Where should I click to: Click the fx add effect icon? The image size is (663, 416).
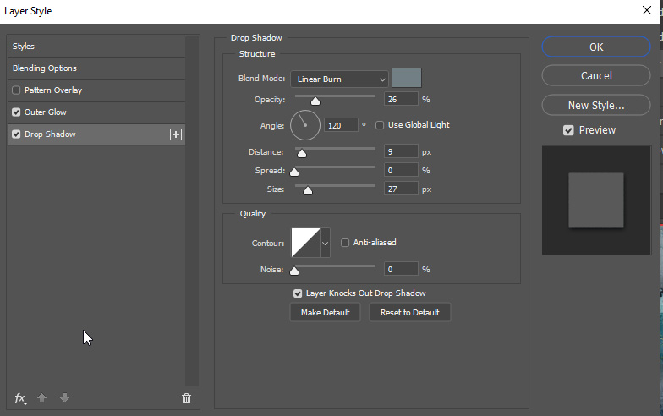pyautogui.click(x=20, y=398)
